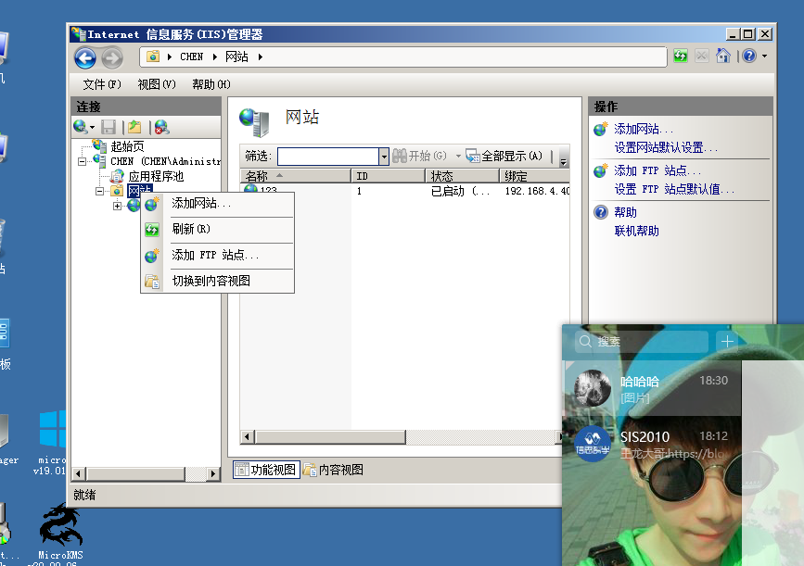804x566 pixels.
Task: Click 添加 FTP 站点... in the actions pane
Action: (x=657, y=170)
